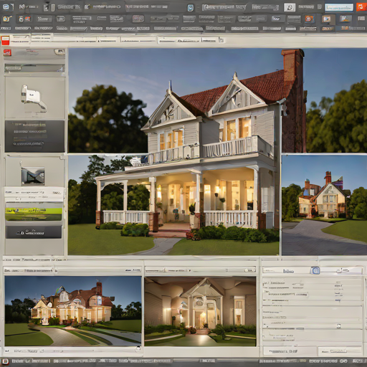Toggle the small checkbox in lower-right settings panel
Viewport: 367px width, 367px height.
pos(338,326)
